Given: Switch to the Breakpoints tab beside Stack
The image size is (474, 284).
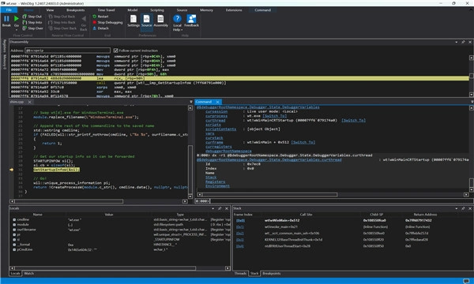Looking at the screenshot, I should pyautogui.click(x=272, y=274).
